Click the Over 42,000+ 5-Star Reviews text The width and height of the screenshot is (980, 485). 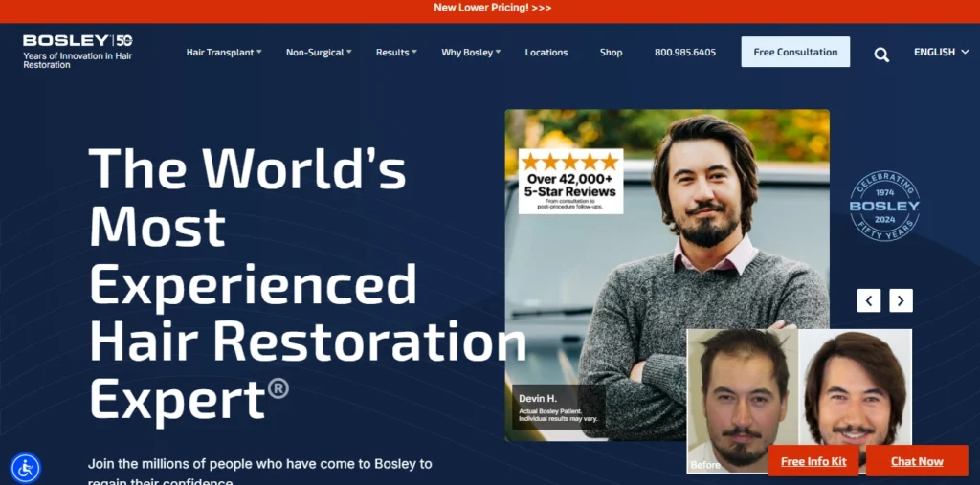570,186
